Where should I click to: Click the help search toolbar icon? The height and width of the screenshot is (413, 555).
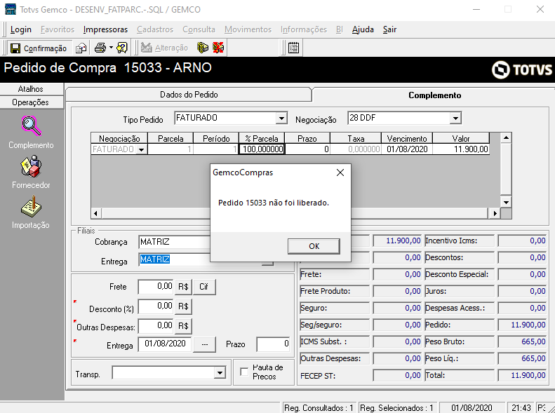click(x=122, y=48)
